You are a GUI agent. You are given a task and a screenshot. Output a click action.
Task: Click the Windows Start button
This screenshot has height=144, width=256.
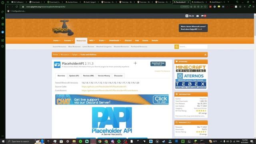3,141
